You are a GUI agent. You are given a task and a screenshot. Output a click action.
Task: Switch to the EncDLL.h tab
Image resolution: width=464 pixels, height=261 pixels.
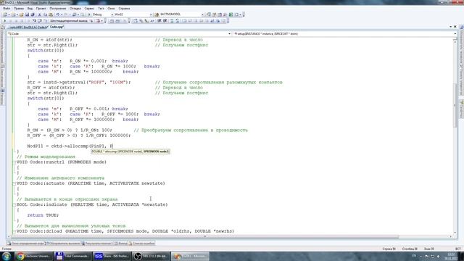click(x=30, y=28)
